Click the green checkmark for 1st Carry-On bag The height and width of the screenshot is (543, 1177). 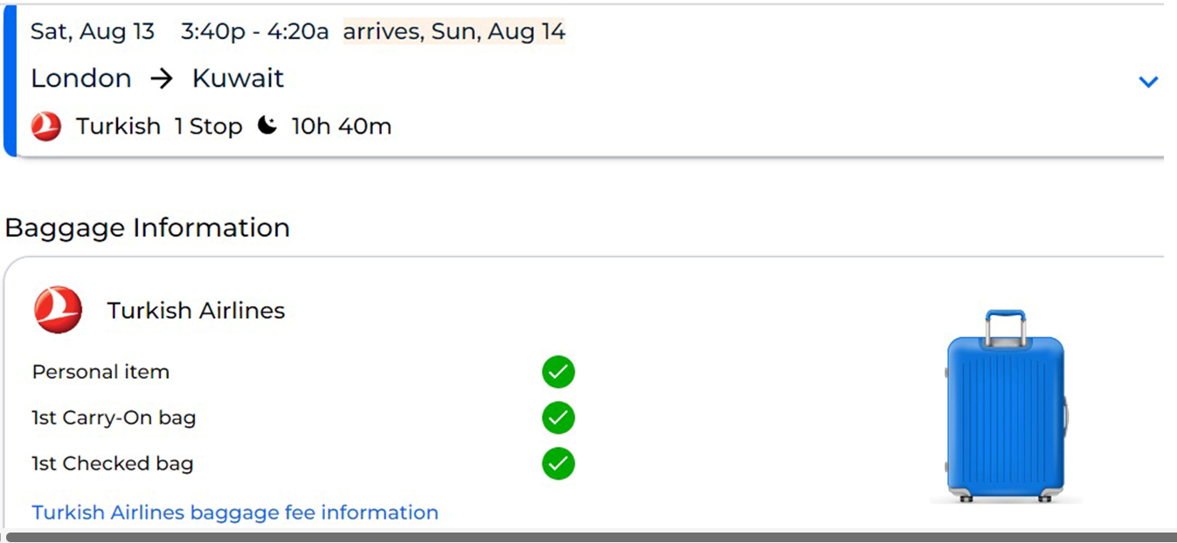pos(557,418)
